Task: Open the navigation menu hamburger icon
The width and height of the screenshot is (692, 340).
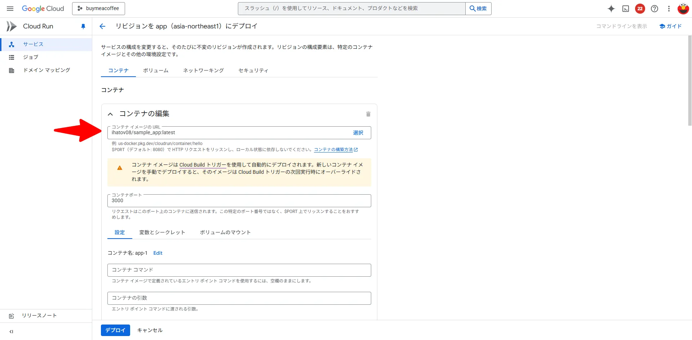Action: click(x=10, y=8)
